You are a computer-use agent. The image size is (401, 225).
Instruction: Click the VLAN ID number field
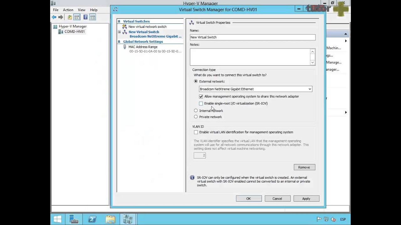coord(200,155)
